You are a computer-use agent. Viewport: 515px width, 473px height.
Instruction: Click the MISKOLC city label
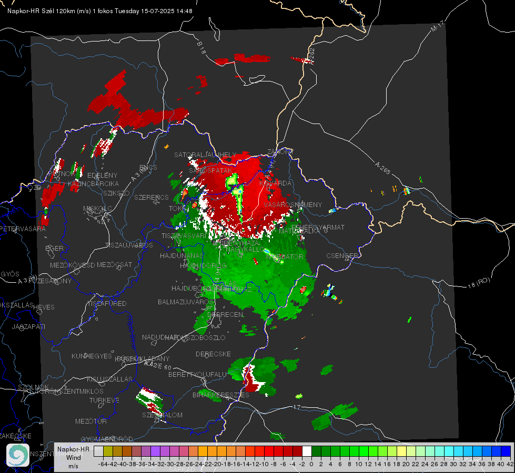97,209
